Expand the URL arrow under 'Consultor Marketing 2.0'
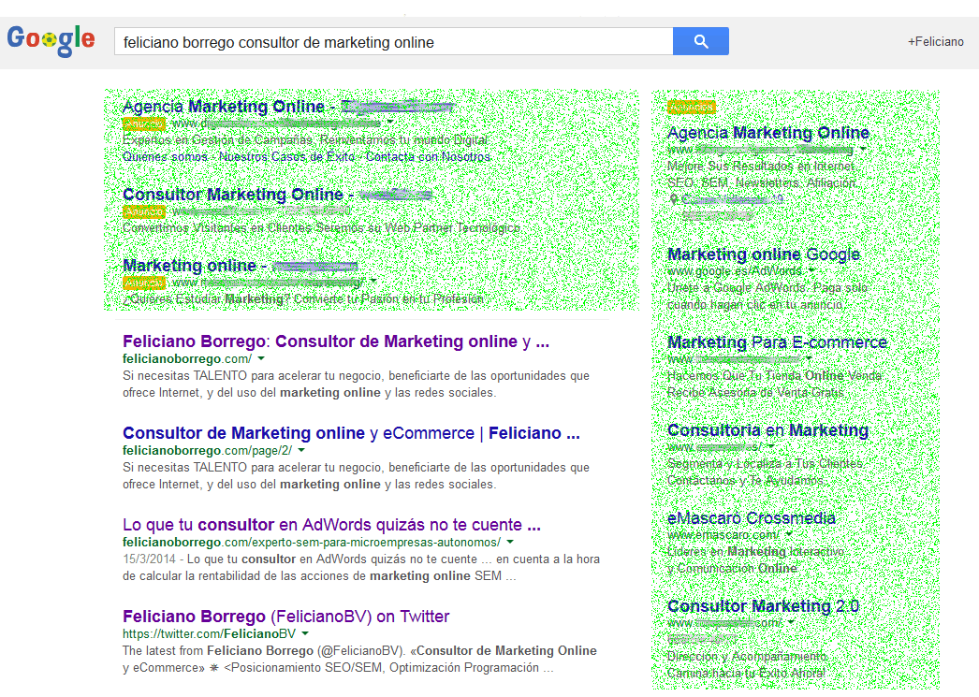Screen dimensions: 979x697 791,623
